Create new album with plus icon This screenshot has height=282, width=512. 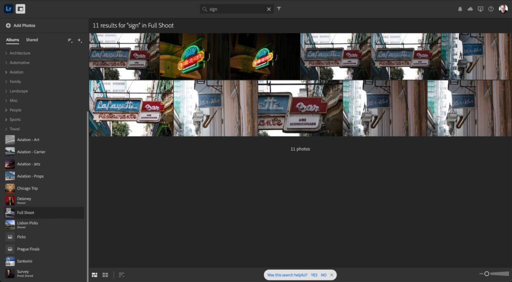click(x=79, y=40)
